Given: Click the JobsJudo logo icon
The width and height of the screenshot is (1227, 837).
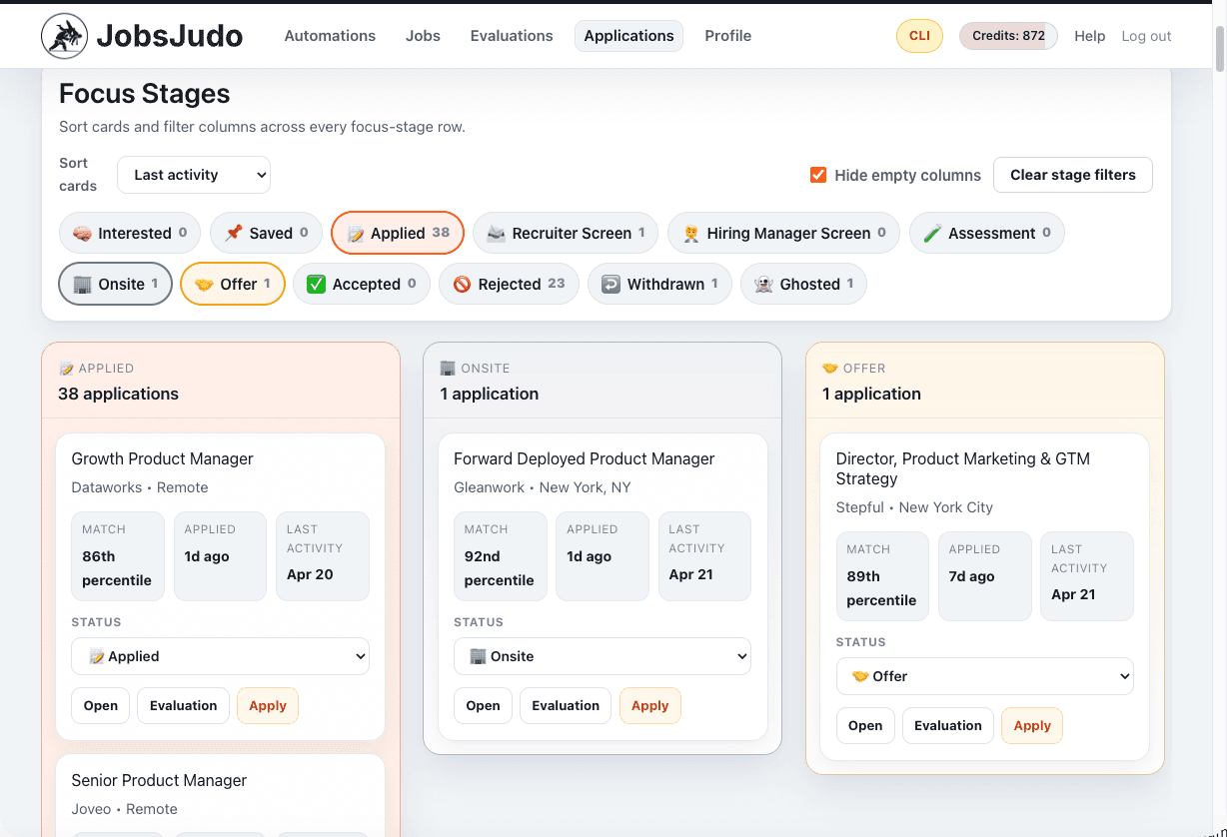Looking at the screenshot, I should (x=64, y=37).
